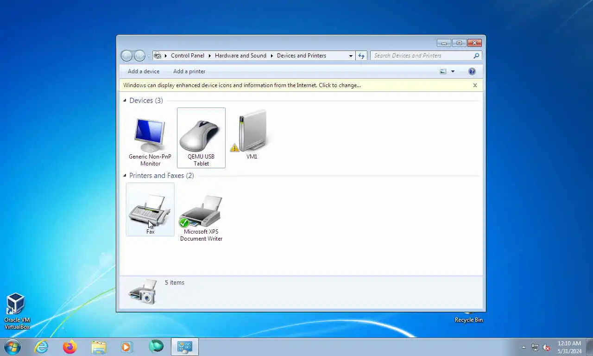Launch Internet Explorer from the taskbar
This screenshot has width=593, height=356.
click(41, 347)
